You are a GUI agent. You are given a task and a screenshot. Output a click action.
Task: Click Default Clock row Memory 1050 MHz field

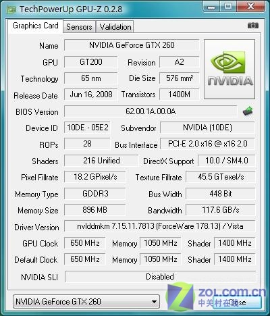[161, 259]
